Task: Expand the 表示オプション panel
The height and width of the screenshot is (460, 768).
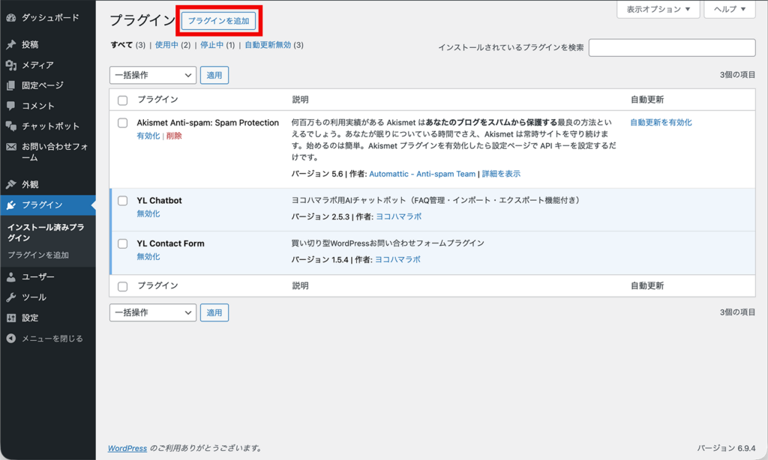Action: pyautogui.click(x=658, y=10)
